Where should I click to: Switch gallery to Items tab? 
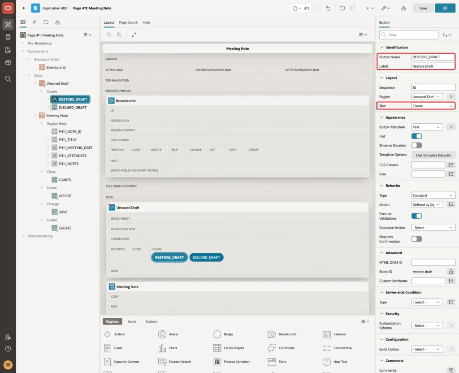[x=132, y=321]
